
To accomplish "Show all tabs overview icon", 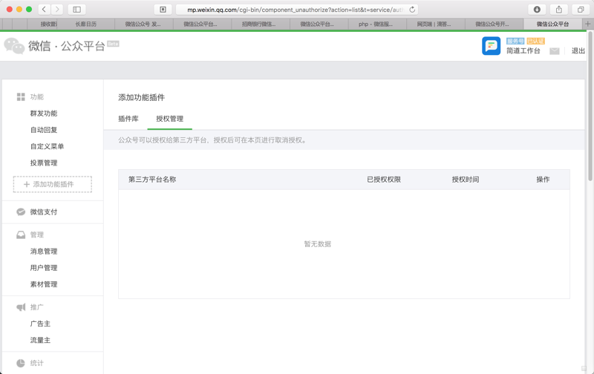I will tap(581, 10).
